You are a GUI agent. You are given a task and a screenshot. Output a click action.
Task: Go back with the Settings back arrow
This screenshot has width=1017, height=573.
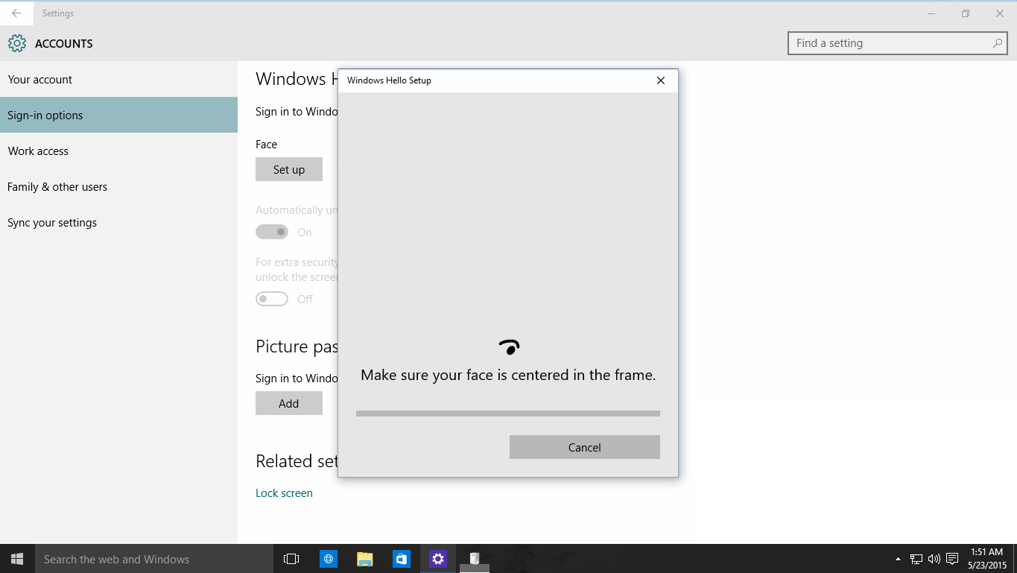[16, 13]
